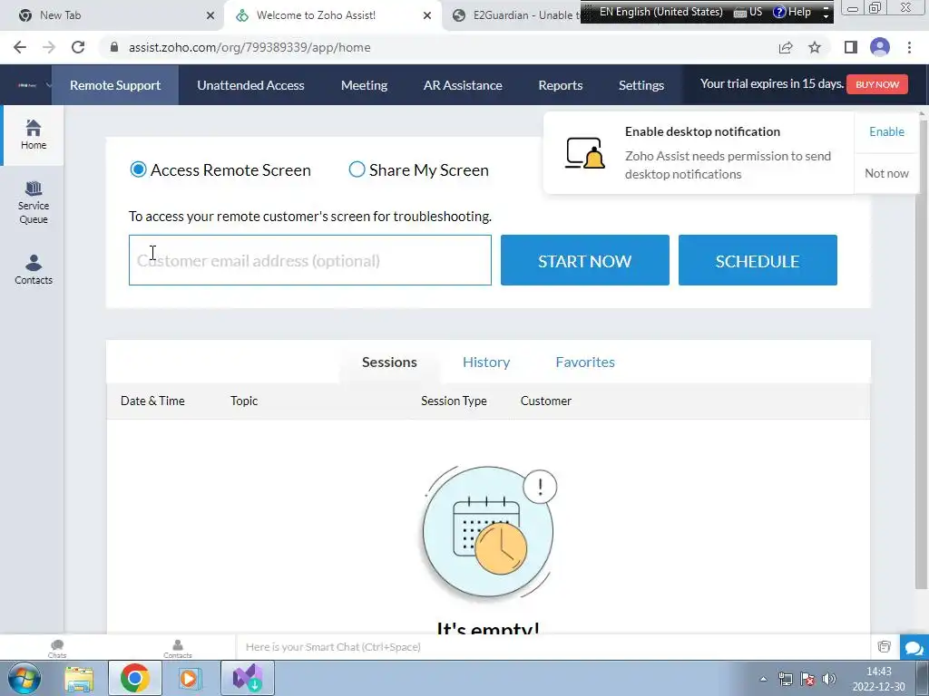Click the Customer column header
This screenshot has width=929, height=696.
(x=545, y=401)
